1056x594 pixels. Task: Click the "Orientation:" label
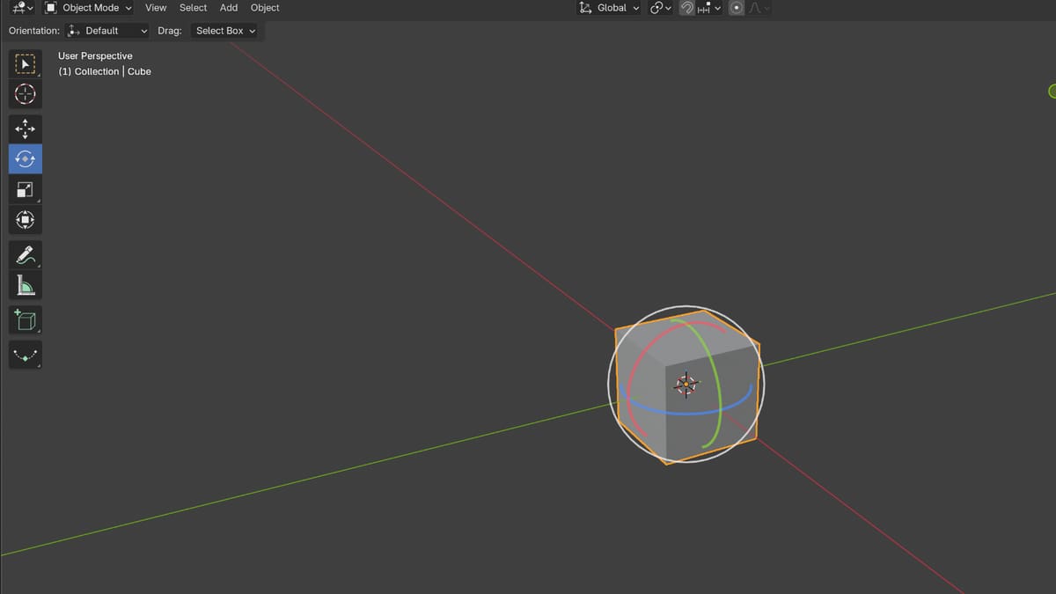[x=34, y=31]
